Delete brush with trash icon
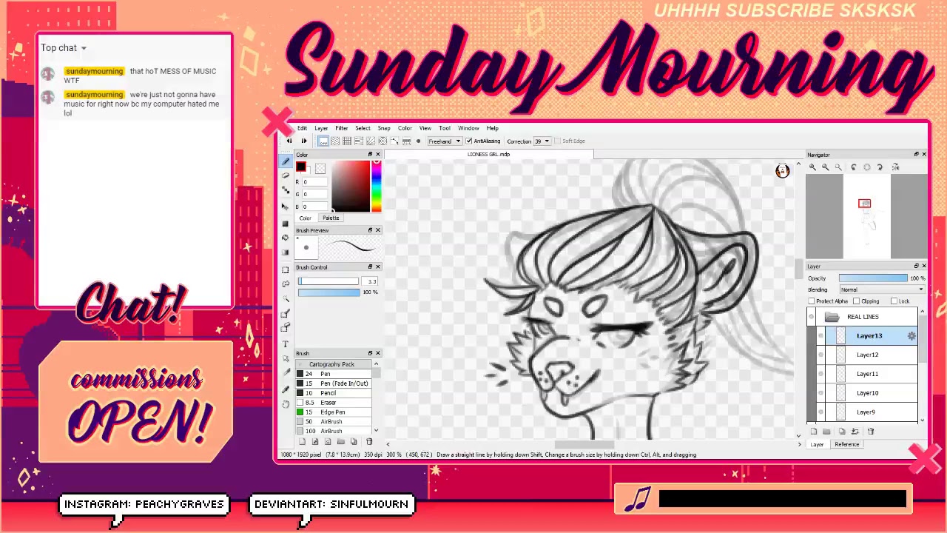The image size is (947, 533). [369, 442]
